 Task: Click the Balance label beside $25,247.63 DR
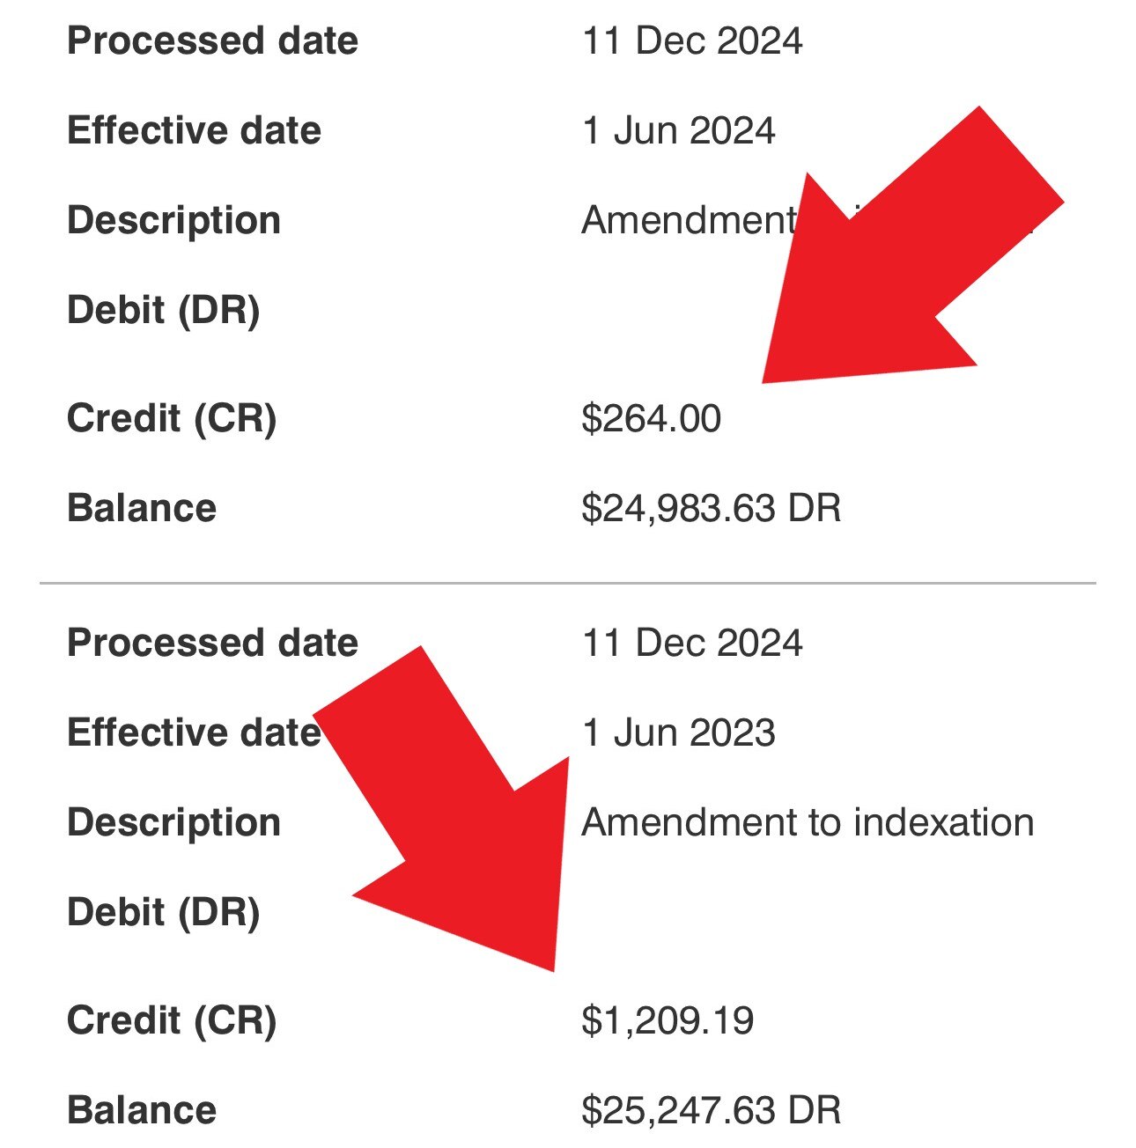pos(142,1110)
